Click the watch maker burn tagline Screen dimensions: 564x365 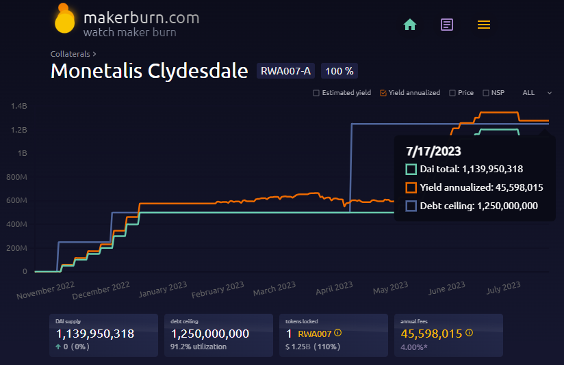[x=130, y=32]
